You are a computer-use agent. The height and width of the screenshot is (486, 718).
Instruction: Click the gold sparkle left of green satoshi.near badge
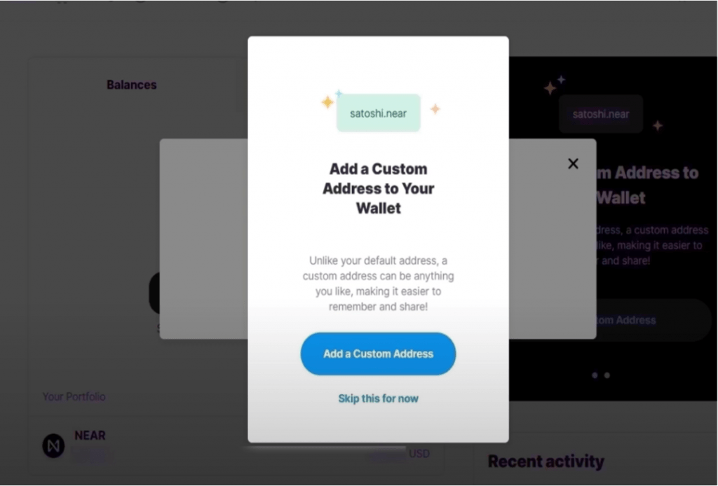[327, 102]
